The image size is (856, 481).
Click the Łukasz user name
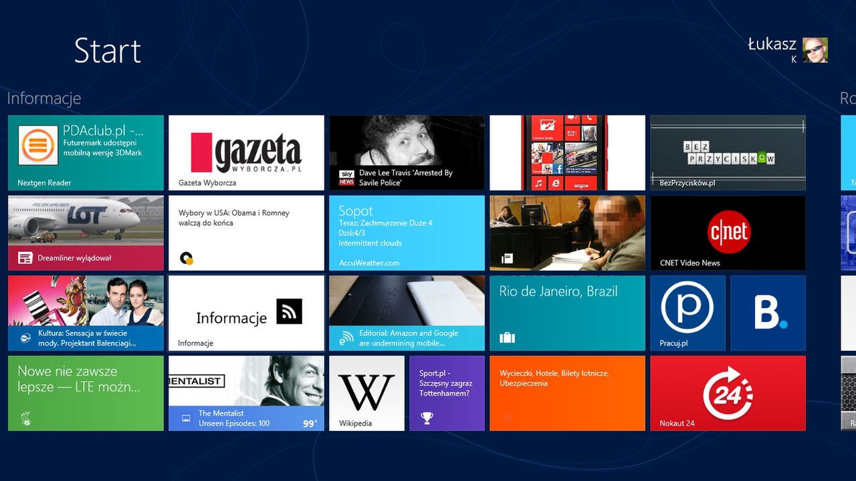tap(772, 44)
